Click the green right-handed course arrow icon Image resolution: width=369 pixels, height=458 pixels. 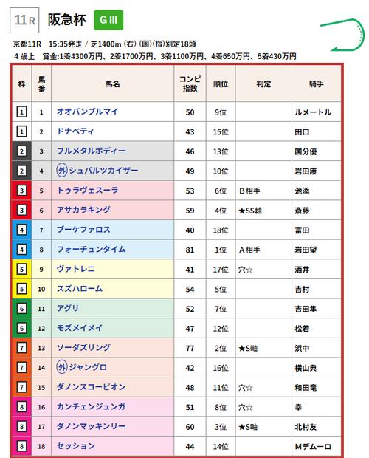tap(343, 35)
